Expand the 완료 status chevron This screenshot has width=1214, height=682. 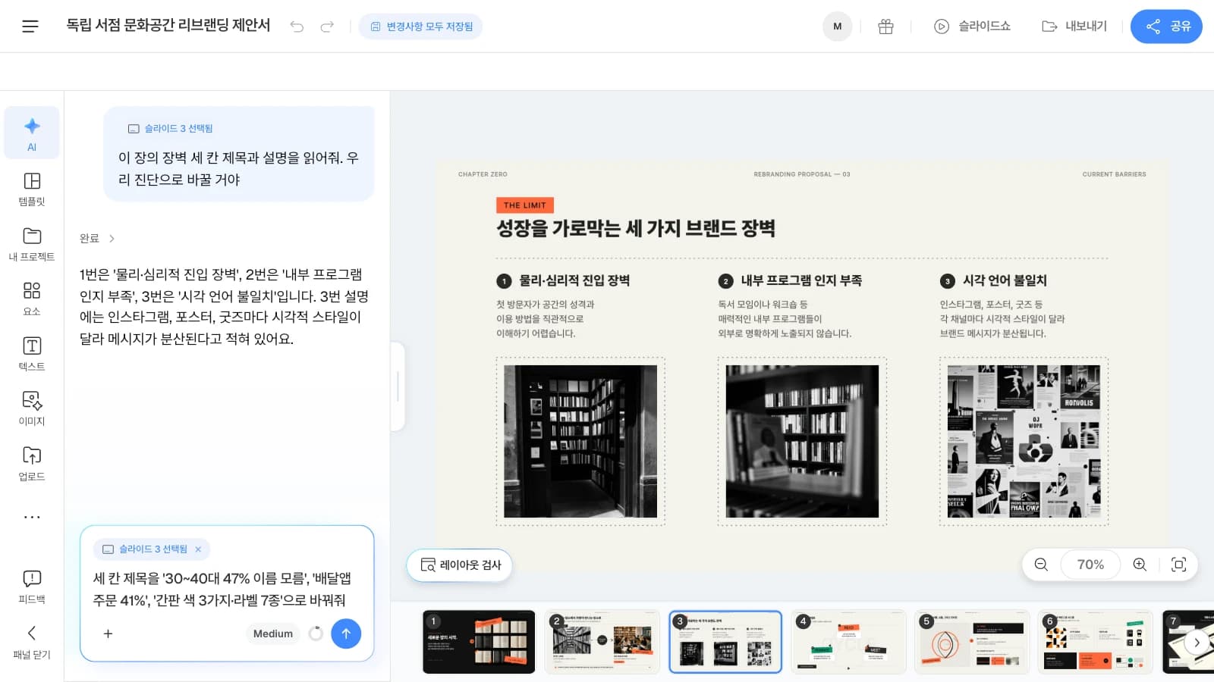click(112, 238)
